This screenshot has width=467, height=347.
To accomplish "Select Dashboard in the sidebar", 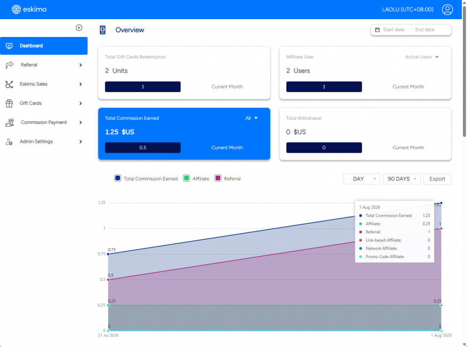I will [44, 46].
